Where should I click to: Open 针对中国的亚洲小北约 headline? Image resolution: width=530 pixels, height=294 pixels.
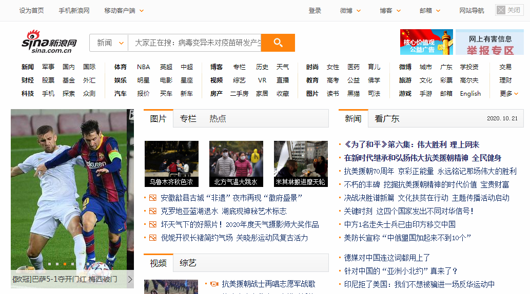tap(401, 271)
